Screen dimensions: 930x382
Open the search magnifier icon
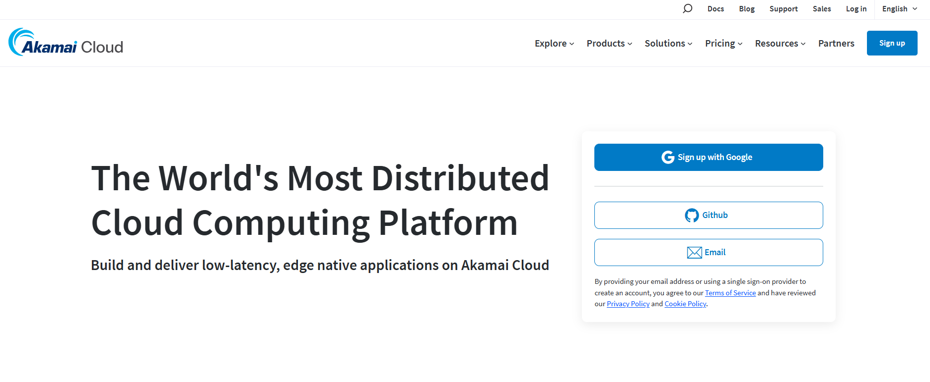point(687,8)
